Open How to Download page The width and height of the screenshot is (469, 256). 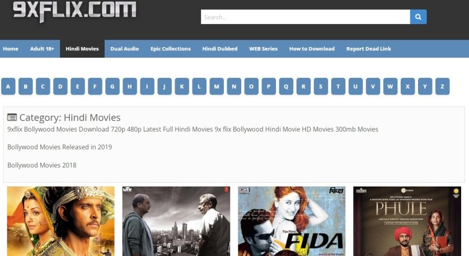point(312,49)
